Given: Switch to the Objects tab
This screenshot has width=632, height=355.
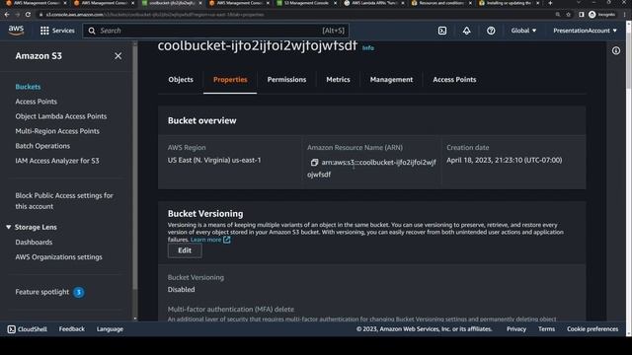Looking at the screenshot, I should coord(181,79).
